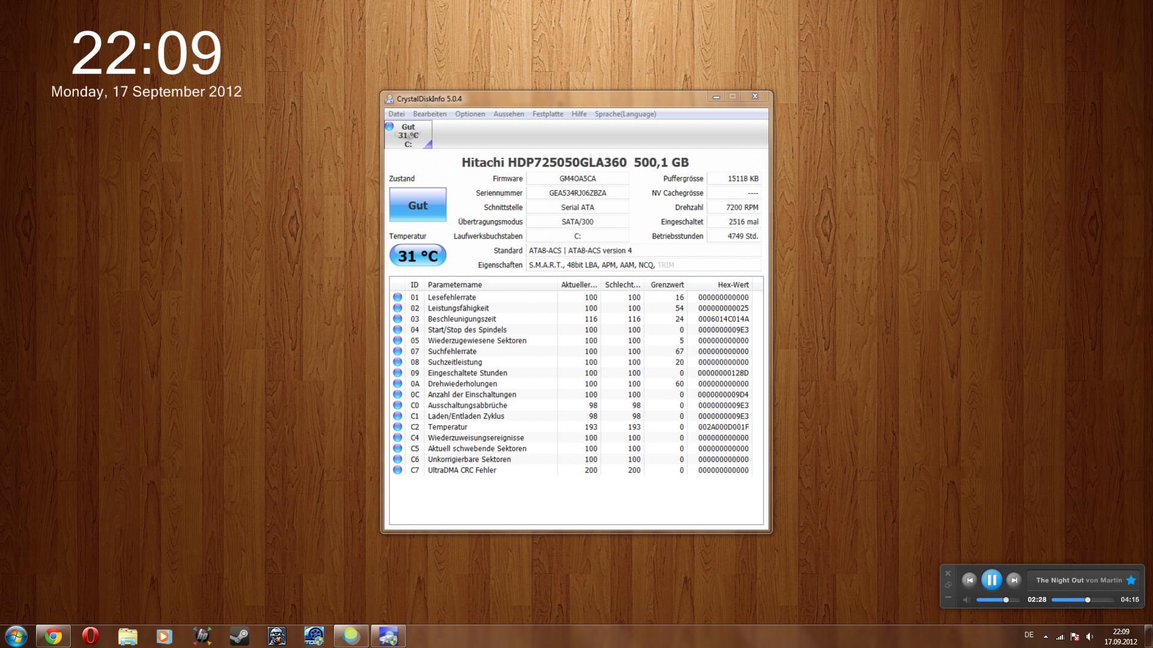Show hidden system tray icons

pos(1045,637)
